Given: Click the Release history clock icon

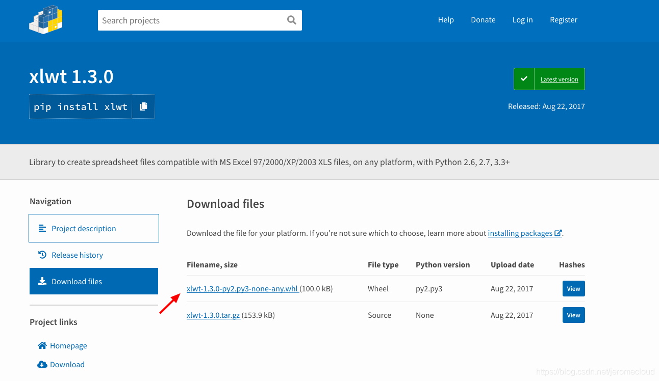Looking at the screenshot, I should (x=42, y=255).
